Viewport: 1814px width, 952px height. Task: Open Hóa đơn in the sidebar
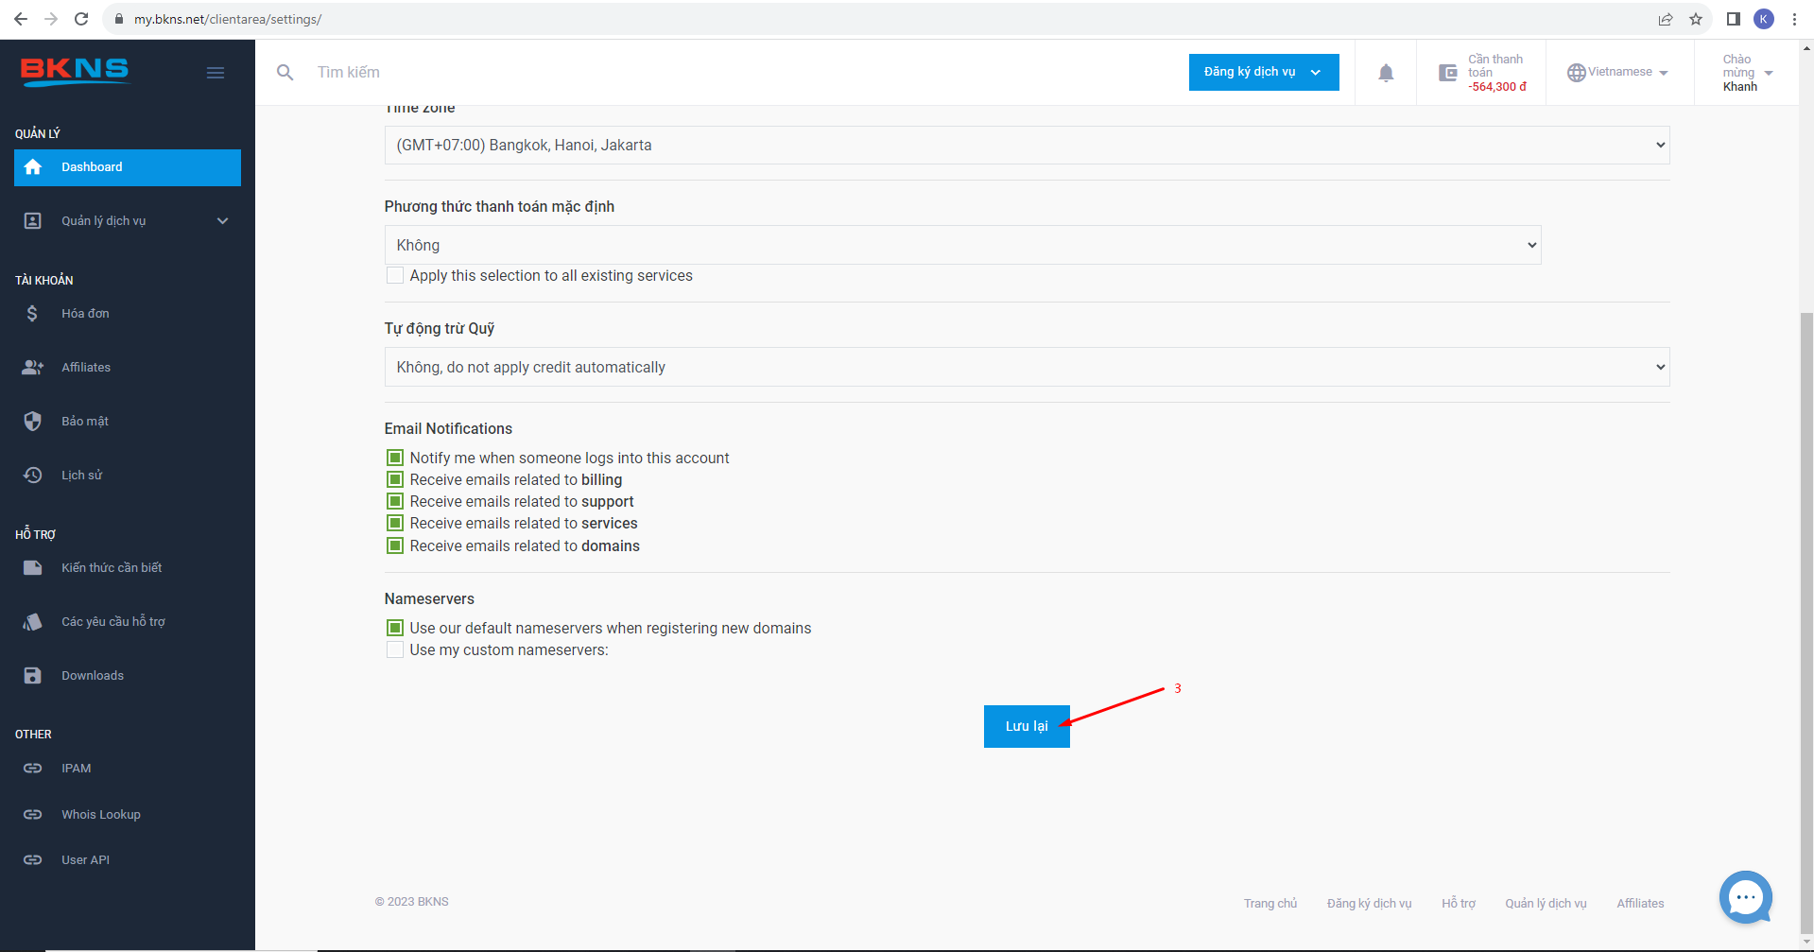(85, 314)
